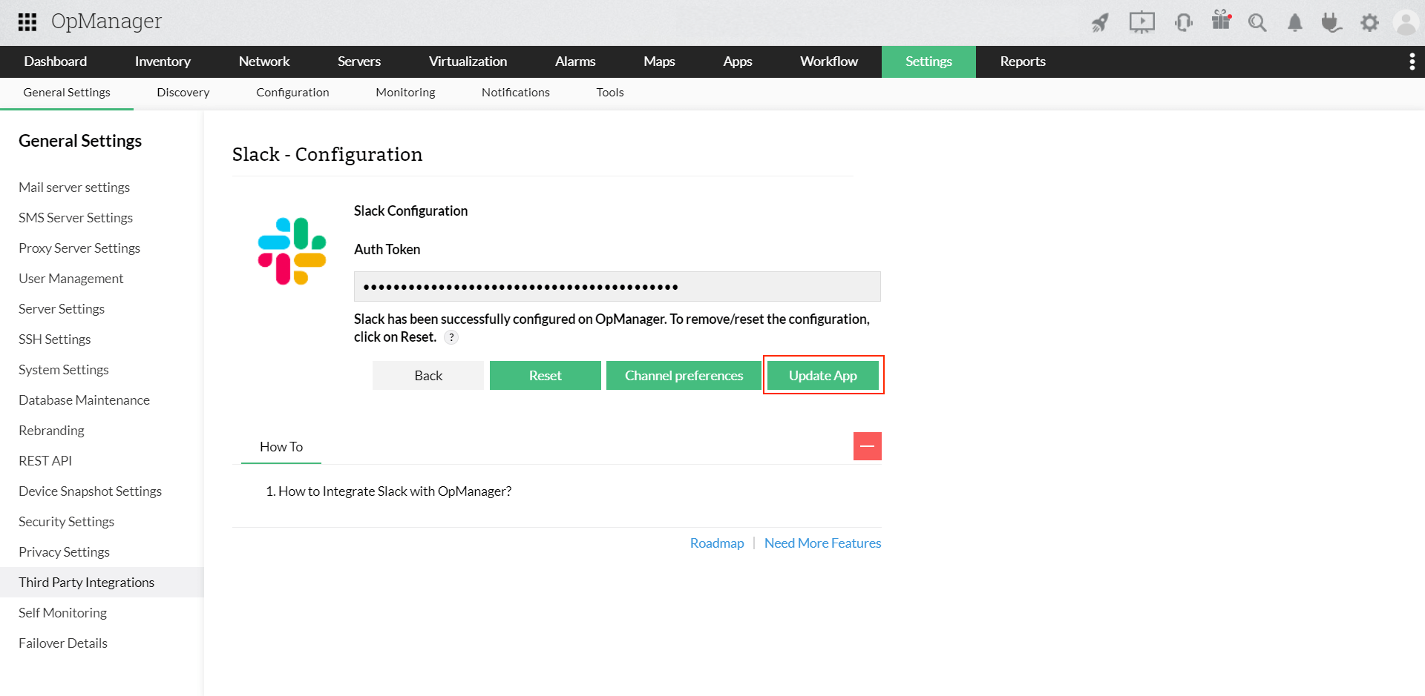Click the question mark help icon near Reset text

pyautogui.click(x=451, y=337)
